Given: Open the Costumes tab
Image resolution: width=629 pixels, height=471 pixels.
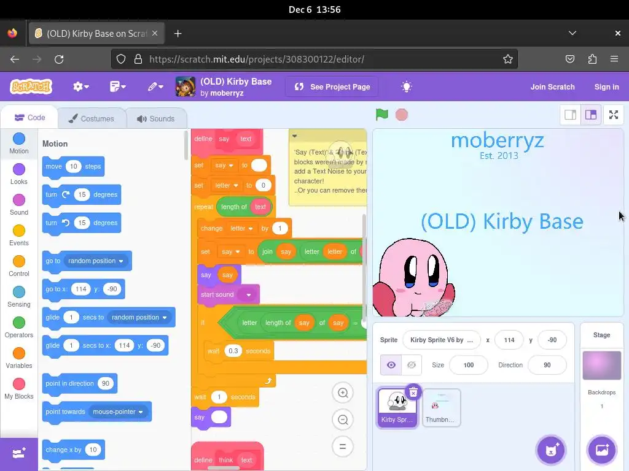Looking at the screenshot, I should pos(92,118).
